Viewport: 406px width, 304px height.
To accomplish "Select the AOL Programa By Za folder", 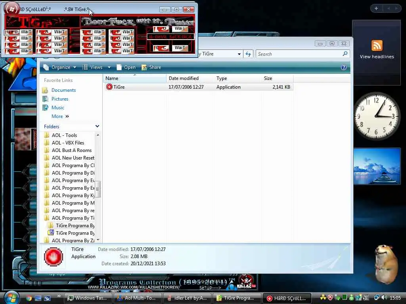I will (x=73, y=240).
